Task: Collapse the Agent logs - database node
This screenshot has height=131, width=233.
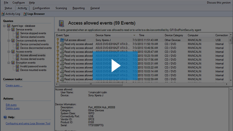Action: click(x=4, y=26)
